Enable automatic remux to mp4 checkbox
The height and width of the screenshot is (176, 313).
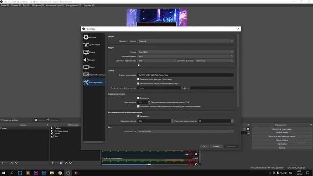click(138, 84)
